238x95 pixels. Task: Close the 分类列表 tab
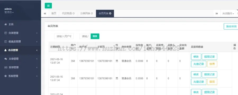[92, 13]
